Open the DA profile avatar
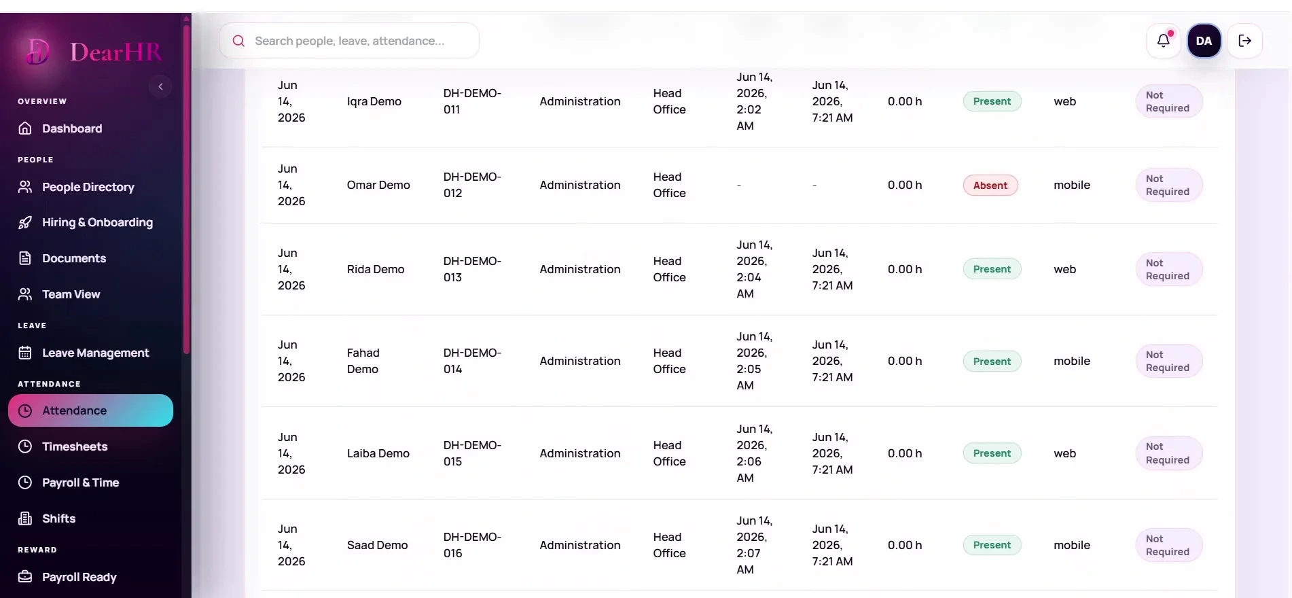1292x598 pixels. click(x=1204, y=41)
